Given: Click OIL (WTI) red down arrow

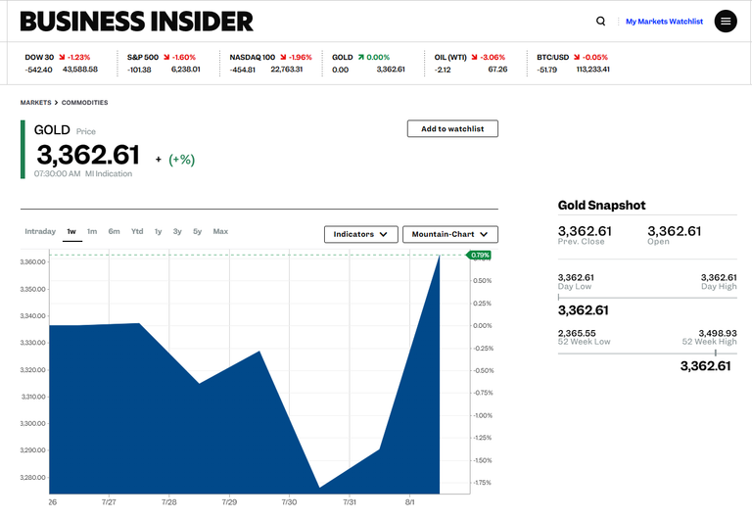Looking at the screenshot, I should (x=474, y=57).
